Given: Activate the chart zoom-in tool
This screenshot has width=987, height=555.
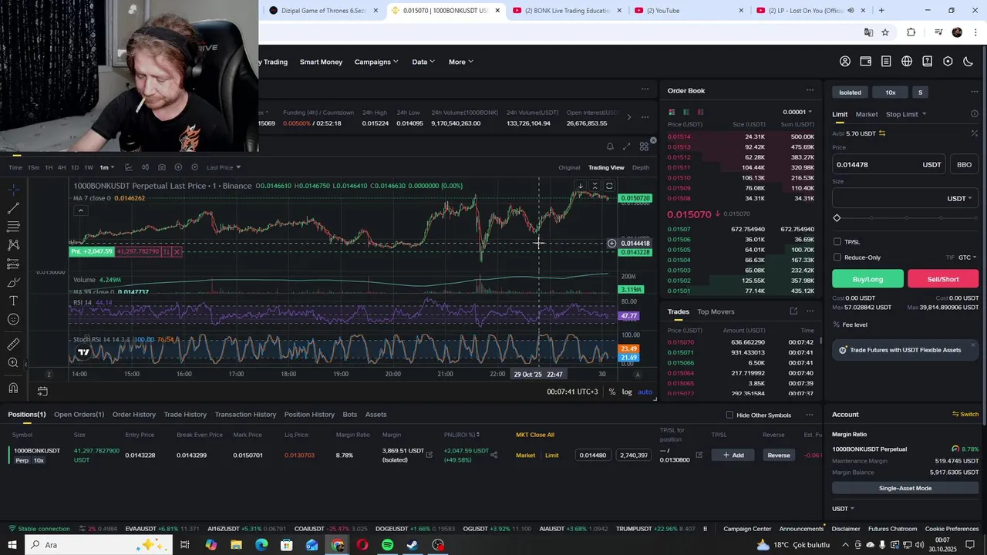Looking at the screenshot, I should click(13, 363).
